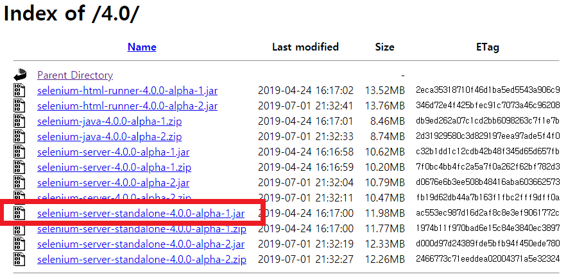Click the Parent Directory back-arrow icon

point(20,75)
